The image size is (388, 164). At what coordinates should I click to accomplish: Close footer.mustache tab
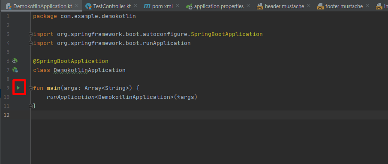click(367, 6)
